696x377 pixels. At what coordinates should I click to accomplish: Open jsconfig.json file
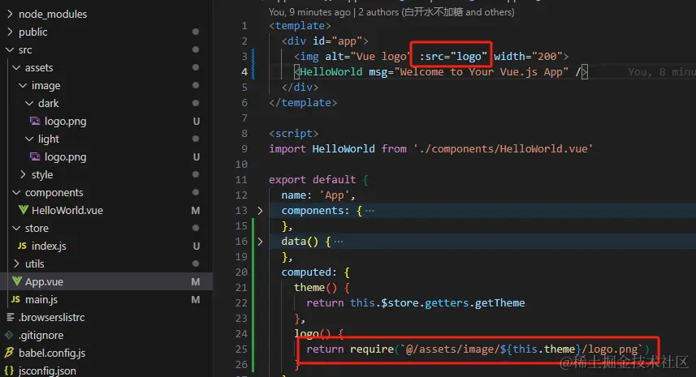click(47, 371)
